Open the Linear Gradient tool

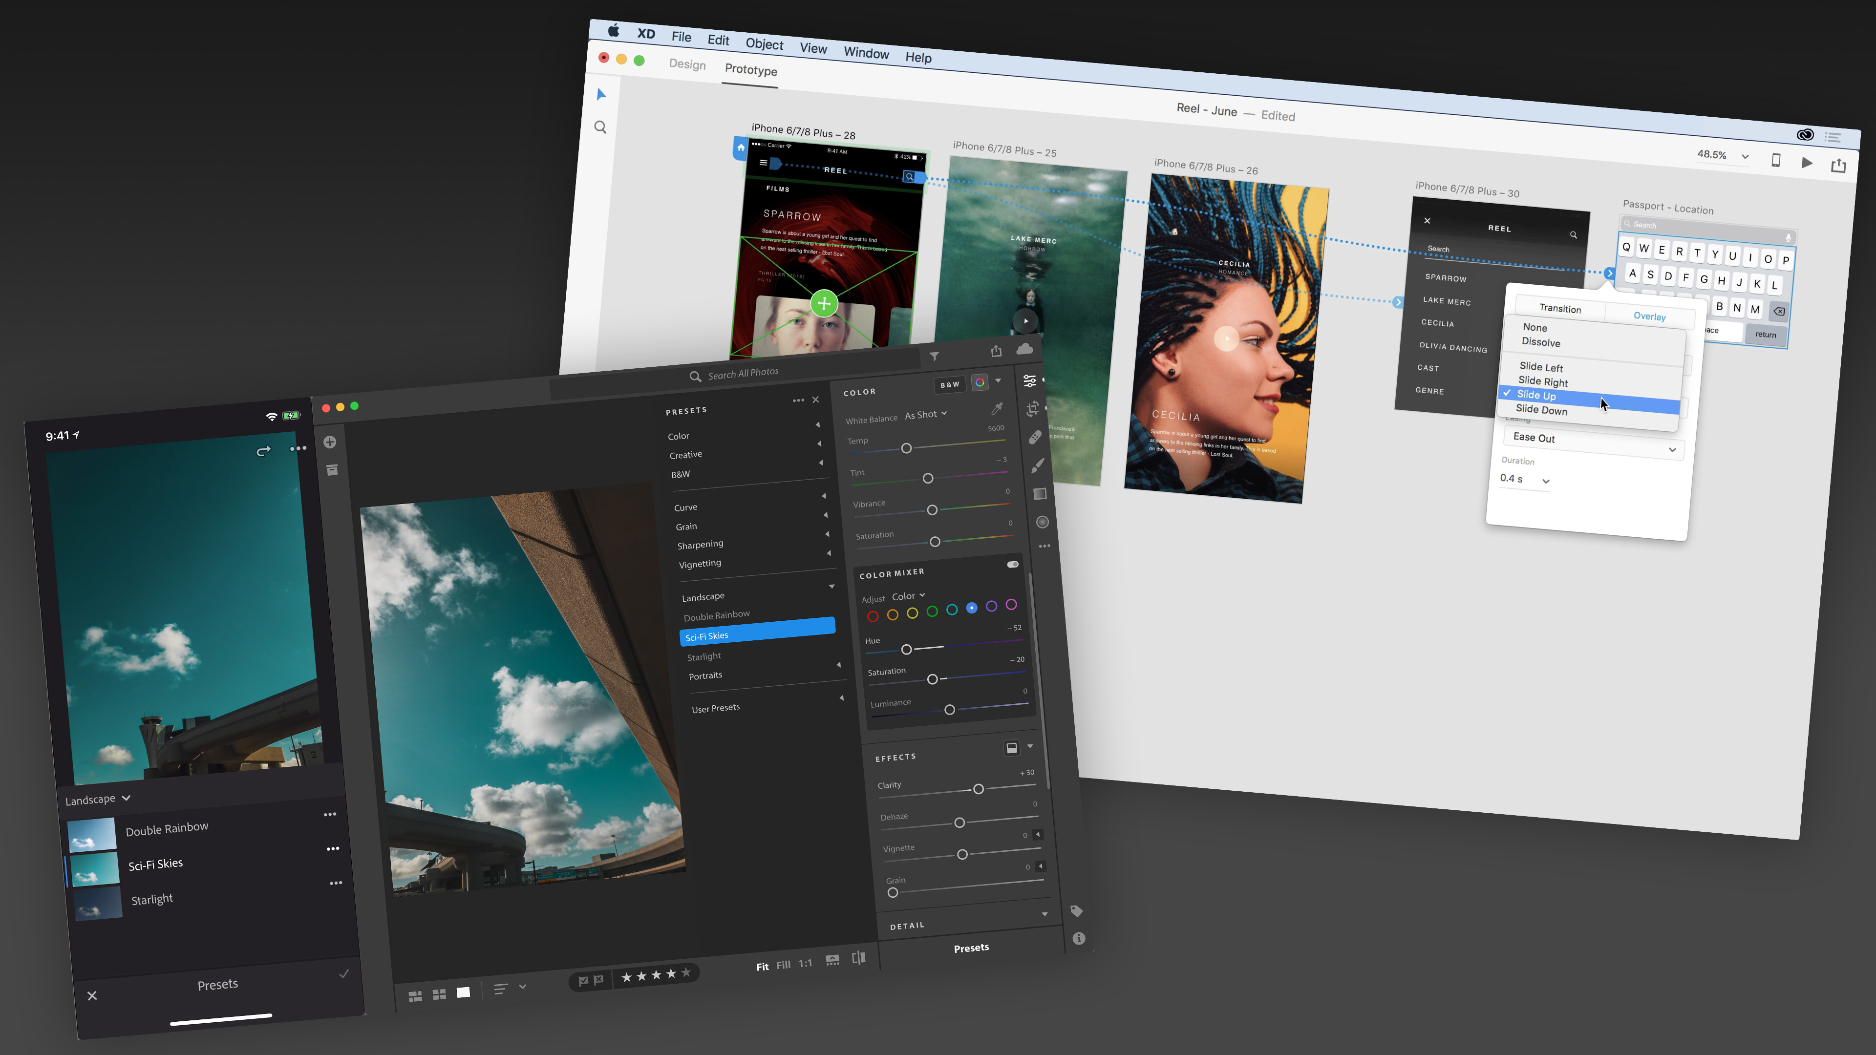click(1040, 494)
